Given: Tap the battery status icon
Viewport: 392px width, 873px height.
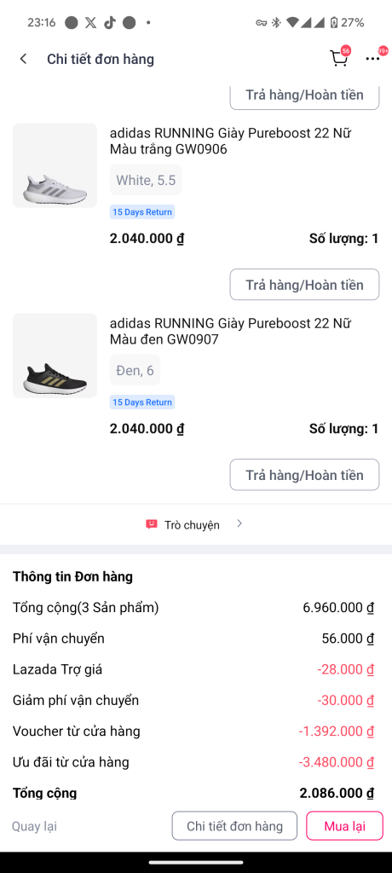Looking at the screenshot, I should click(x=333, y=23).
